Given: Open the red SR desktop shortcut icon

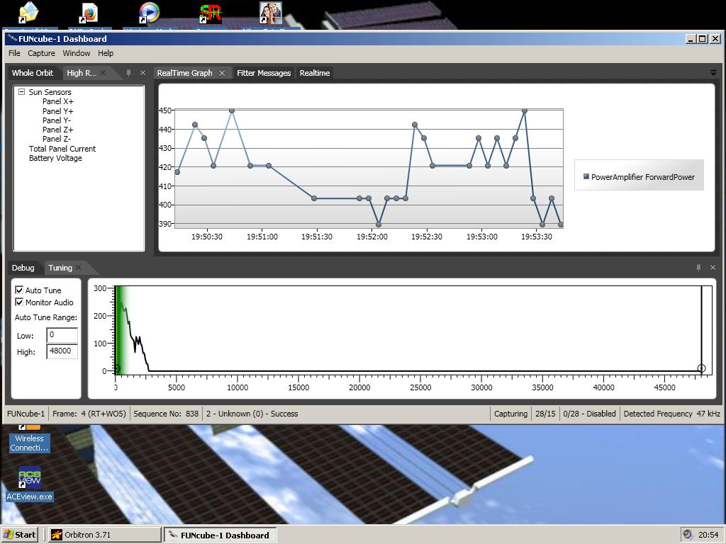Looking at the screenshot, I should click(210, 13).
